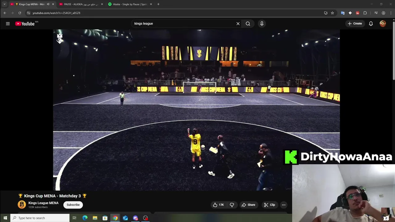The width and height of the screenshot is (395, 222).
Task: Open the media controls music-note icon
Action: (376, 13)
